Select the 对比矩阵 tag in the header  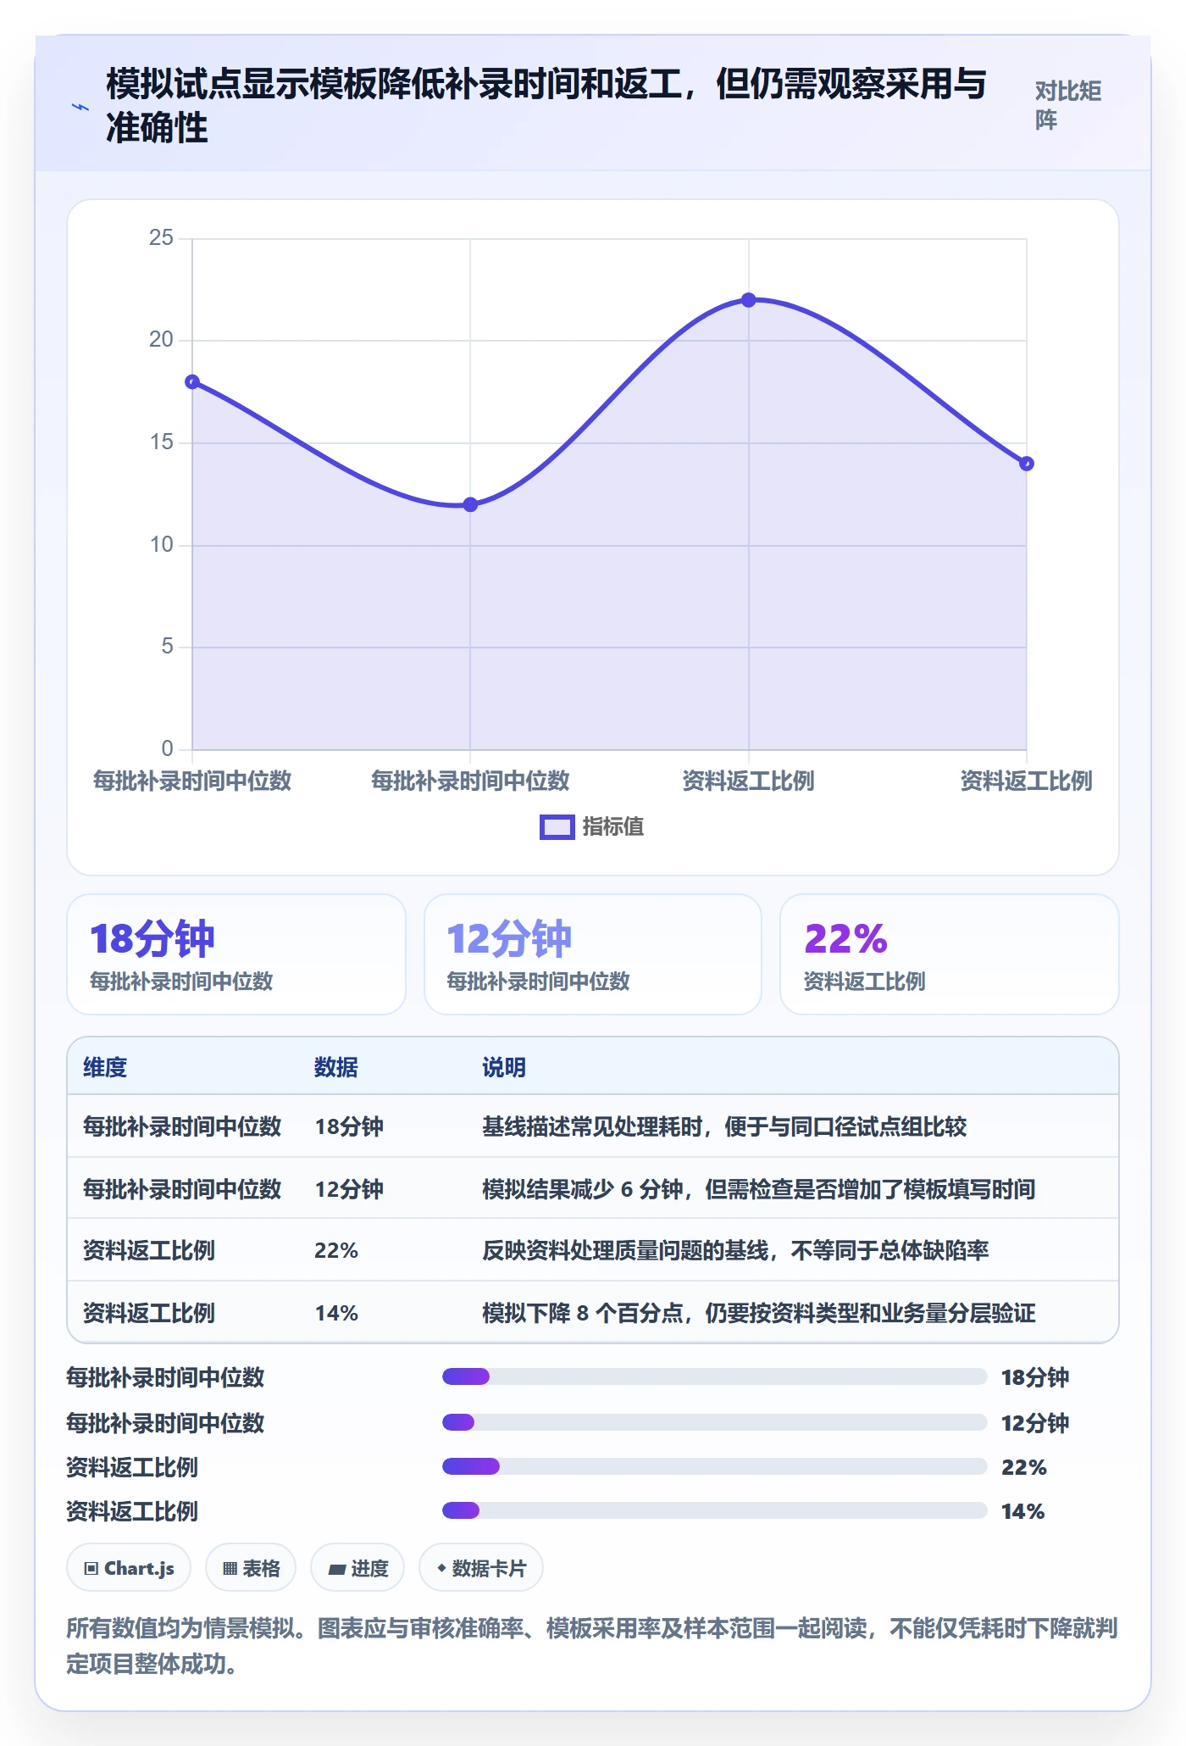[1067, 105]
